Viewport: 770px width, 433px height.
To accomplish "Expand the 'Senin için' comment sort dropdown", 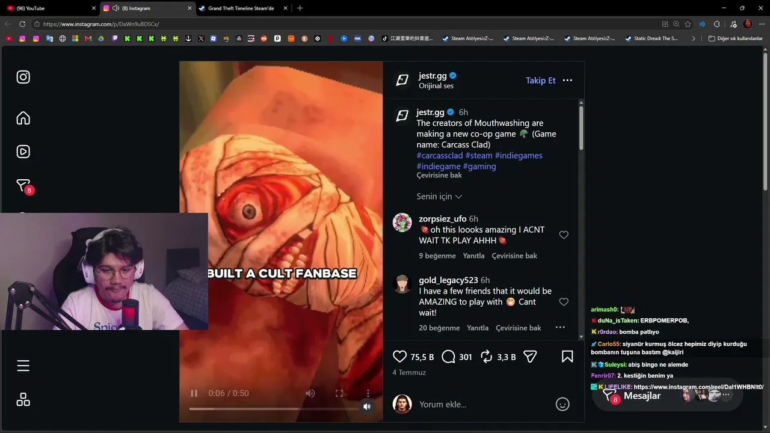I will tap(439, 197).
